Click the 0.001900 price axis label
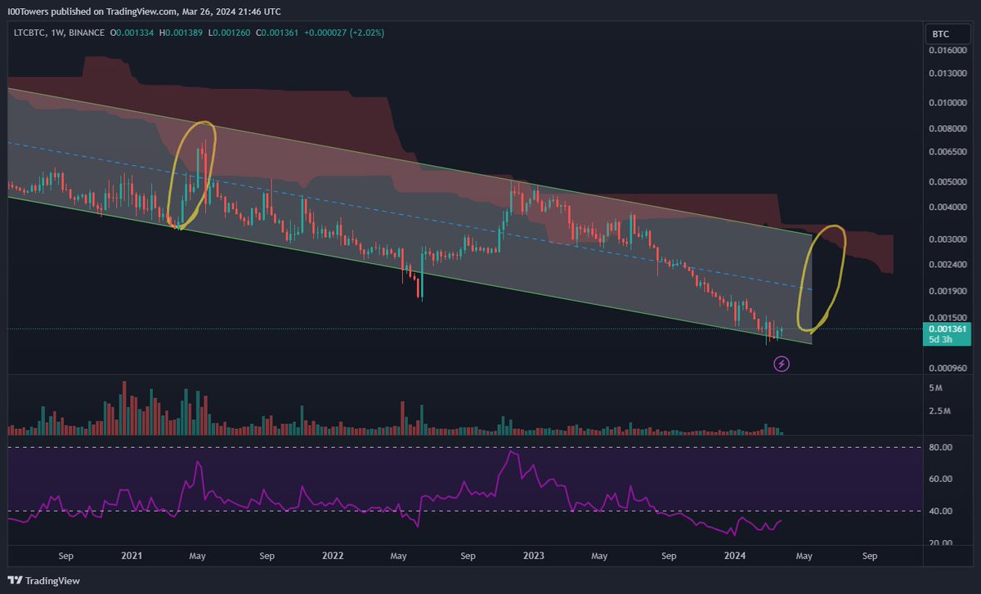The height and width of the screenshot is (594, 981). tap(949, 291)
